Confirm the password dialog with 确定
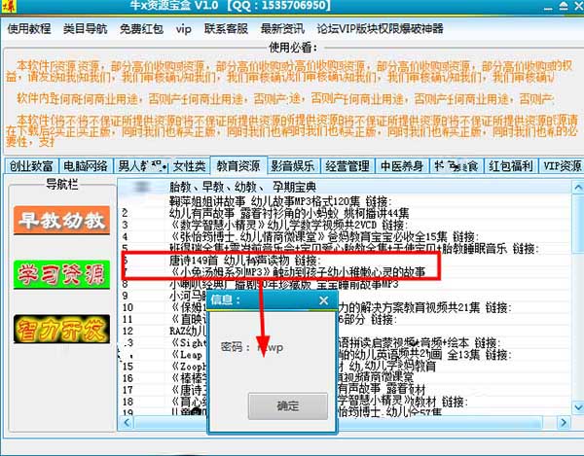Screen dimensions: 584x456 tap(288, 406)
